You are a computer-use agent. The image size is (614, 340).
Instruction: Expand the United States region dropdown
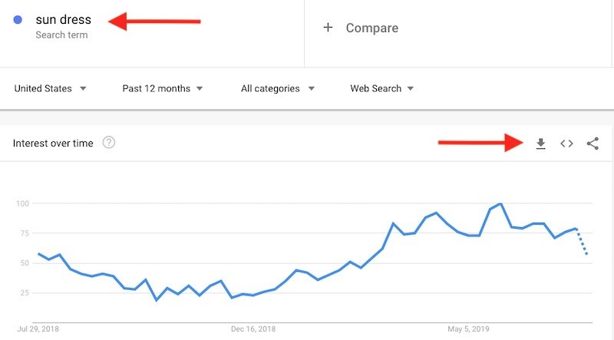tap(50, 88)
